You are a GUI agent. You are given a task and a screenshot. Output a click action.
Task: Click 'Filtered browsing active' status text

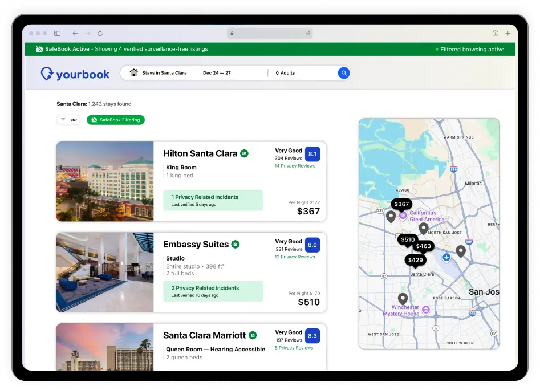pos(472,50)
